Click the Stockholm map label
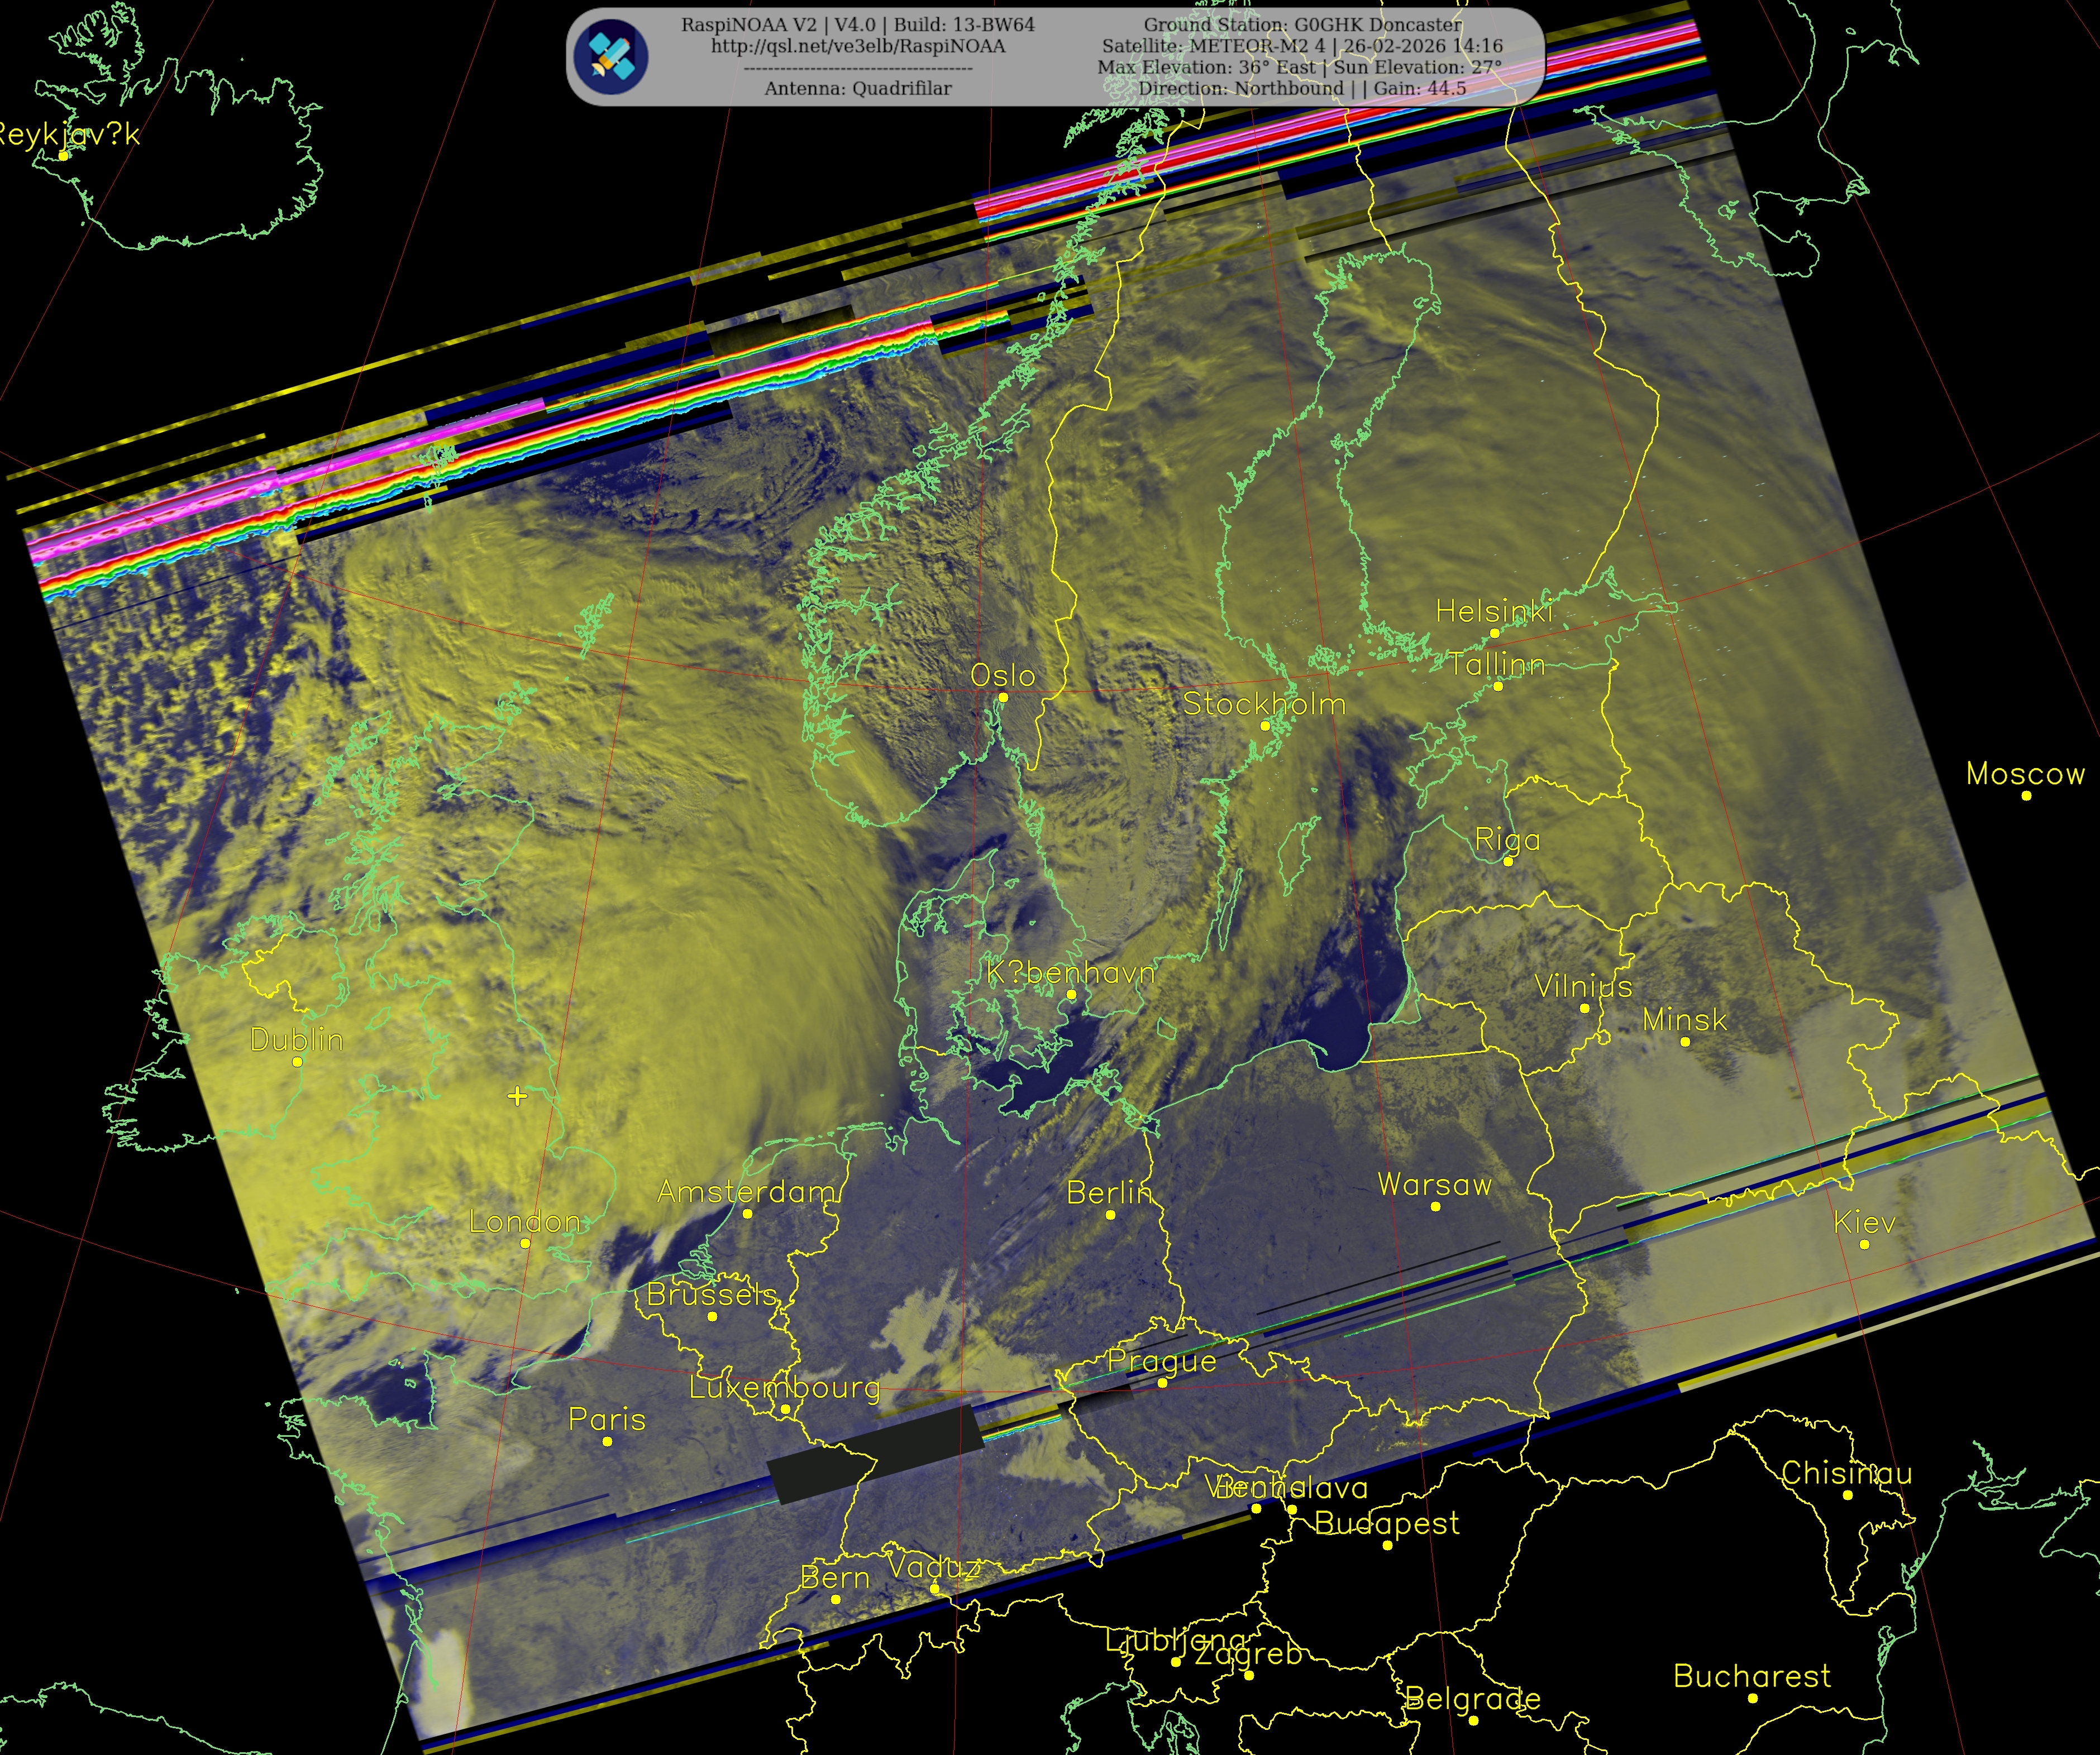Image resolution: width=2100 pixels, height=1755 pixels. pyautogui.click(x=1264, y=703)
